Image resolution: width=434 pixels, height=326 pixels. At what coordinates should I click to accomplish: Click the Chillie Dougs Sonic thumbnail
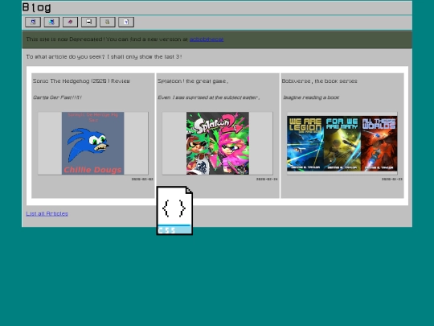tap(92, 143)
